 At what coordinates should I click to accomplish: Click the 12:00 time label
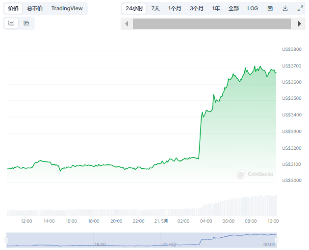(26, 221)
